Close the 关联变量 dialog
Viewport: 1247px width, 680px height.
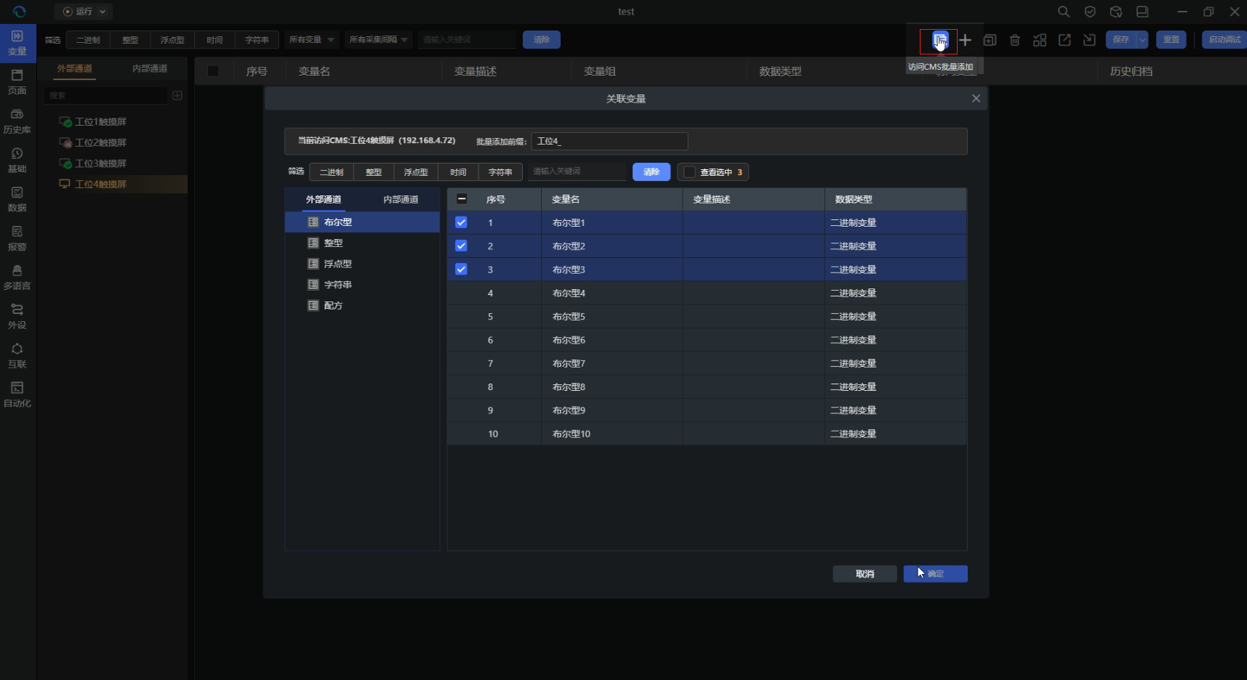coord(976,99)
